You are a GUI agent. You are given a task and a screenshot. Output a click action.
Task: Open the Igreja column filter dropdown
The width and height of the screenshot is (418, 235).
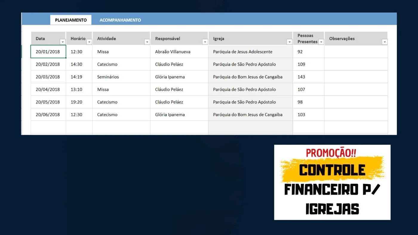289,42
